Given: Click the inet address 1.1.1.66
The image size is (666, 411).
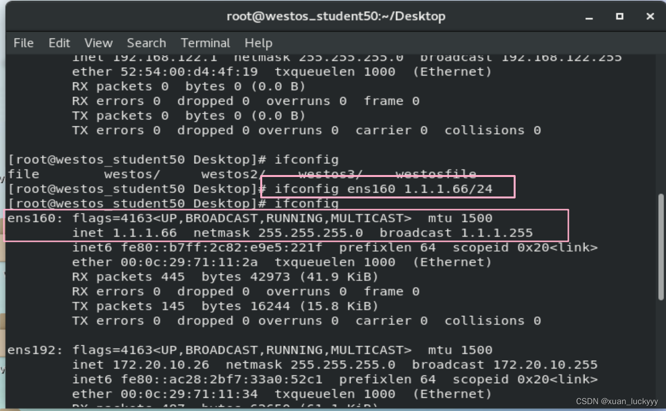Looking at the screenshot, I should click(x=145, y=233).
